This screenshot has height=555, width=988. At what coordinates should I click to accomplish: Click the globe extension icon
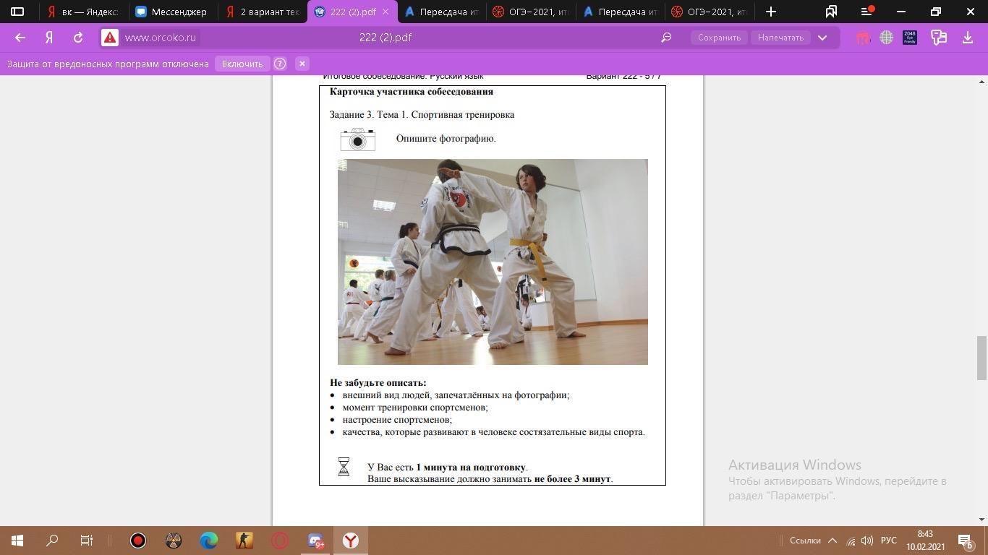coord(886,38)
